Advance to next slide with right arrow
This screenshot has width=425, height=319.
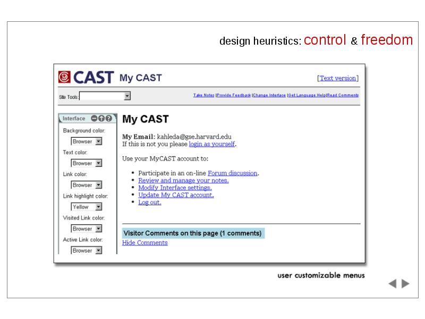tap(405, 284)
